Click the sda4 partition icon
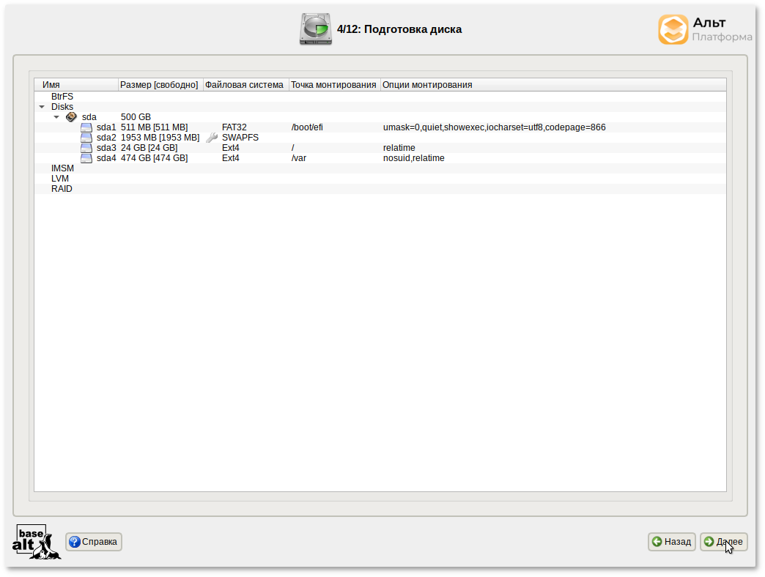Image resolution: width=765 pixels, height=577 pixels. point(86,158)
